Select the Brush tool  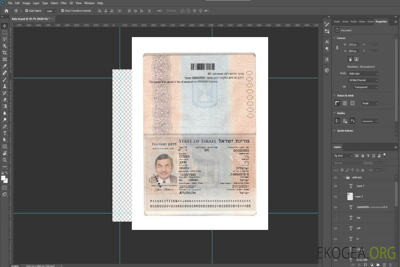click(x=4, y=79)
